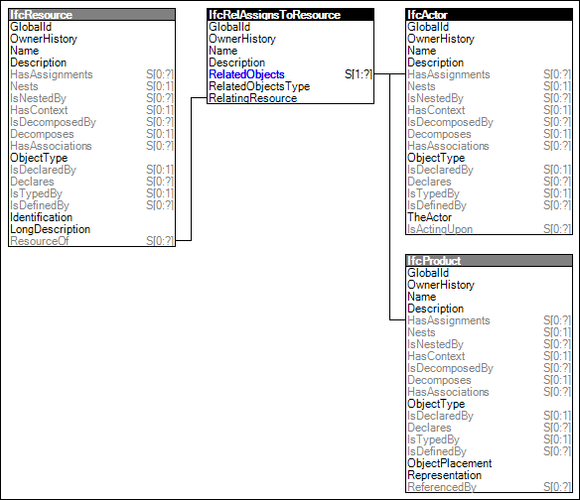Click HasContext in the IfcActor box

(x=436, y=110)
